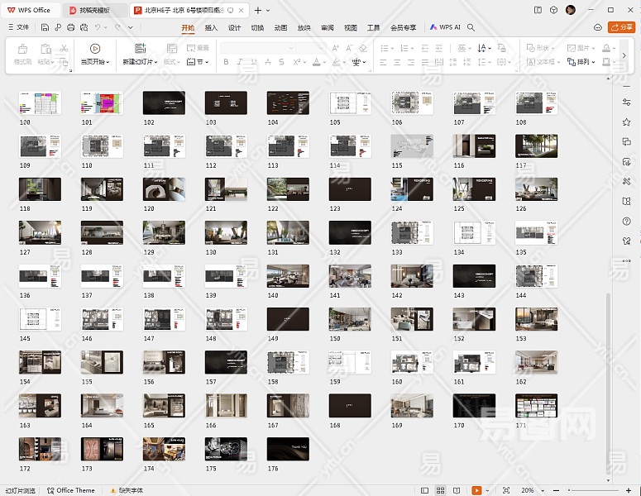Click the play from current slide icon
The image size is (641, 496).
pos(95,49)
